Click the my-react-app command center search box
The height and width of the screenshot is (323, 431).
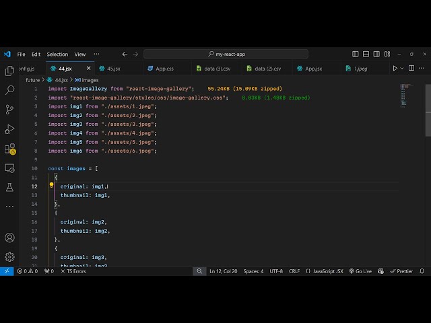point(226,54)
